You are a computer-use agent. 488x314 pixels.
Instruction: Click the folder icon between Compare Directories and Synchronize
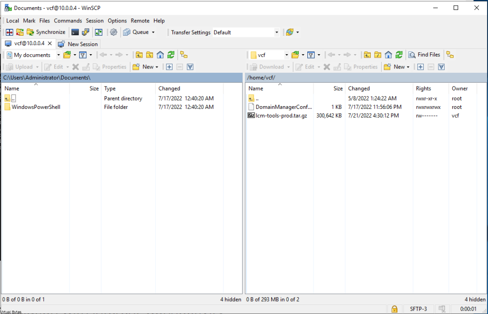(x=20, y=32)
